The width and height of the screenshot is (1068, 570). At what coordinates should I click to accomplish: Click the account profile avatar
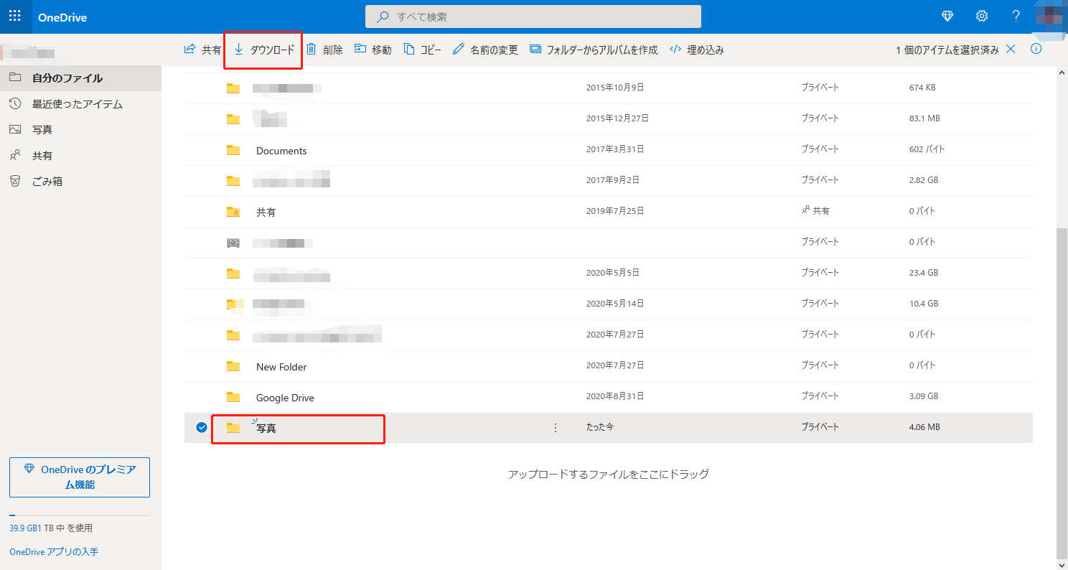pyautogui.click(x=1051, y=17)
